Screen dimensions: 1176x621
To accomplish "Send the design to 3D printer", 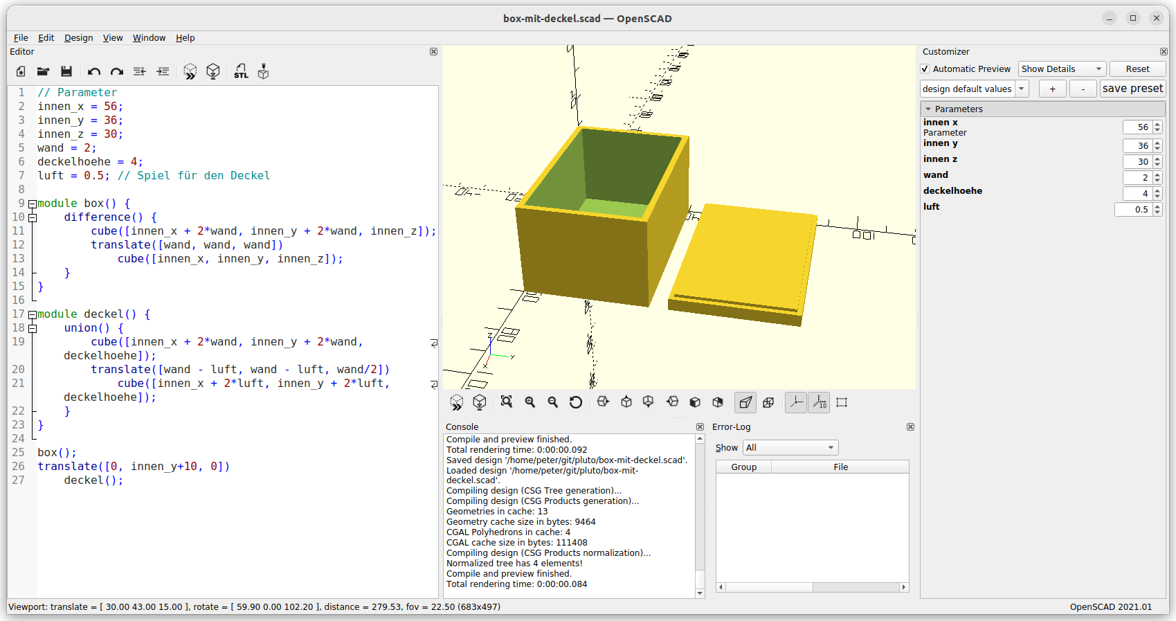I will [x=263, y=71].
